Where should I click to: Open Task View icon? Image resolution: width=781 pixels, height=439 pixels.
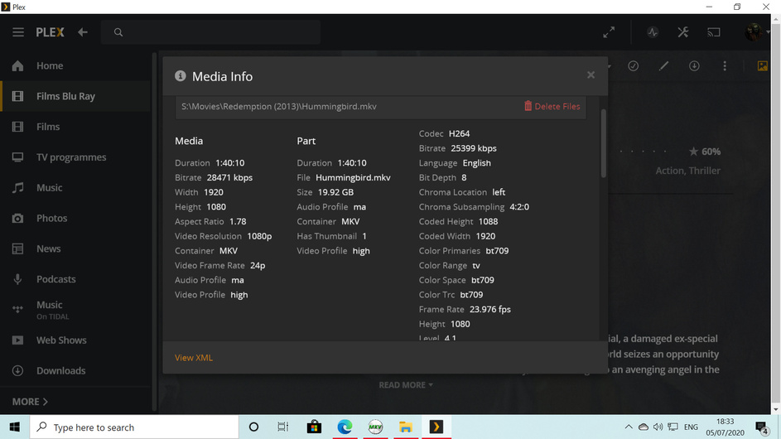coord(283,427)
